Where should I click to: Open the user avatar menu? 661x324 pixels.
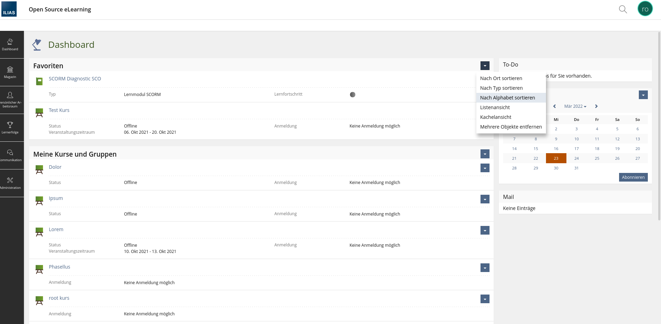tap(645, 9)
